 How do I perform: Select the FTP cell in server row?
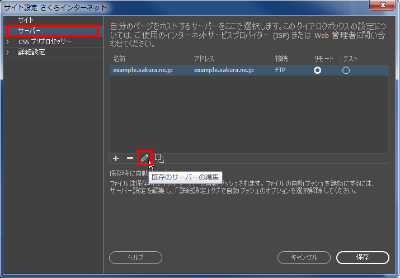pyautogui.click(x=280, y=70)
